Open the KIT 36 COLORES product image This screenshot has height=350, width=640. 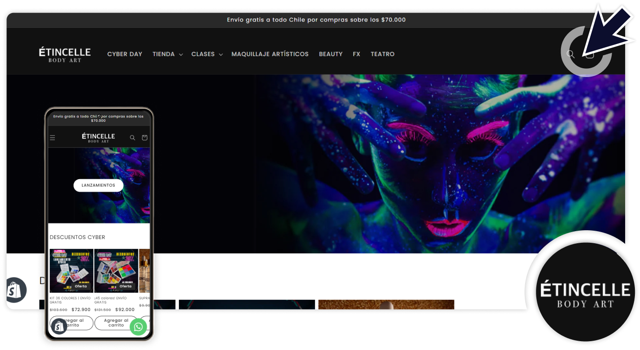point(72,270)
